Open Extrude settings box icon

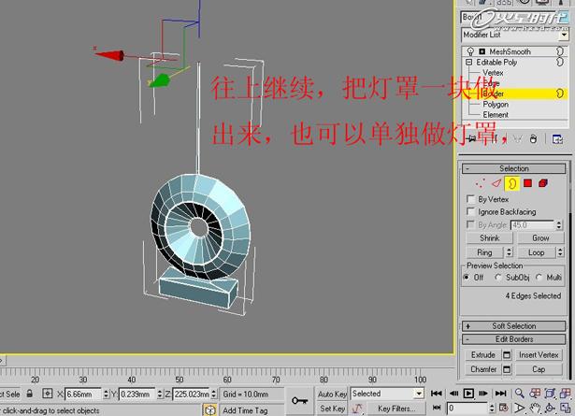(x=506, y=355)
